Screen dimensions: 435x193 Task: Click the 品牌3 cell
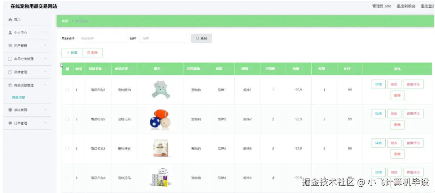[x=222, y=149]
